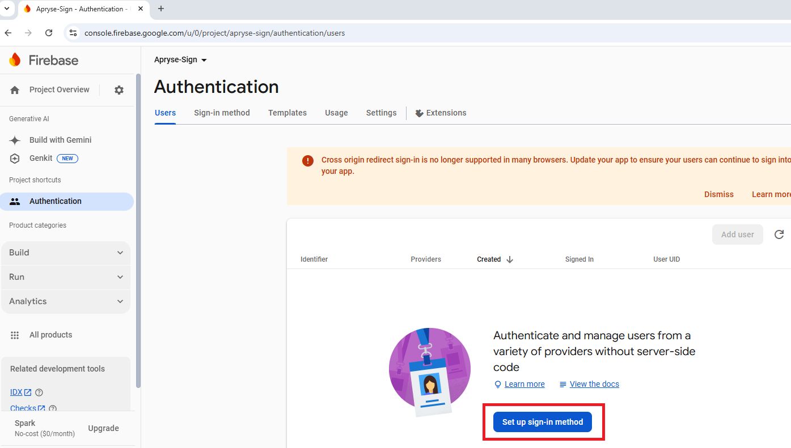Click the help icon beside IDX
The height and width of the screenshot is (448, 791).
click(39, 392)
